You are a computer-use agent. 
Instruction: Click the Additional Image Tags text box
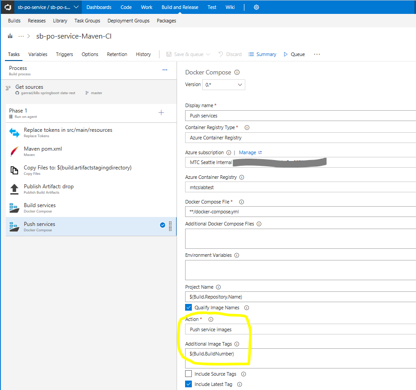[301, 358]
